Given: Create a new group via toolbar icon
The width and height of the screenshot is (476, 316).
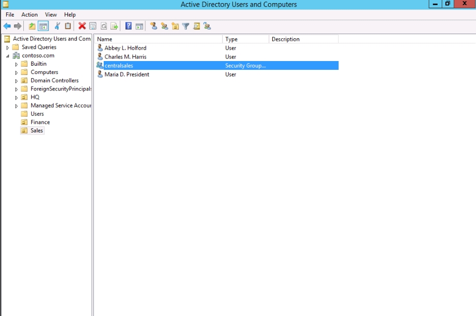Looking at the screenshot, I should (x=164, y=26).
